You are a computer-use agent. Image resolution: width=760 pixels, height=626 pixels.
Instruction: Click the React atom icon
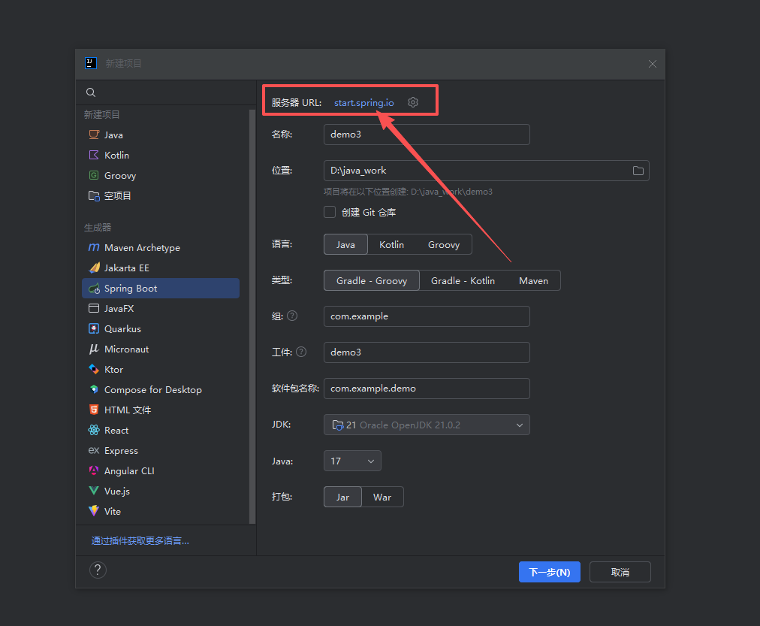point(94,430)
